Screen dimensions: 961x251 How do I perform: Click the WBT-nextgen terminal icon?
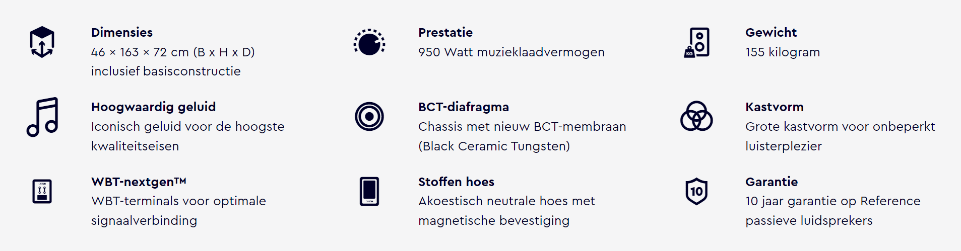point(42,191)
